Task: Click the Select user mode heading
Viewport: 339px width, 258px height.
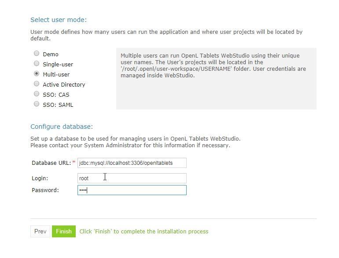Action: coord(59,20)
